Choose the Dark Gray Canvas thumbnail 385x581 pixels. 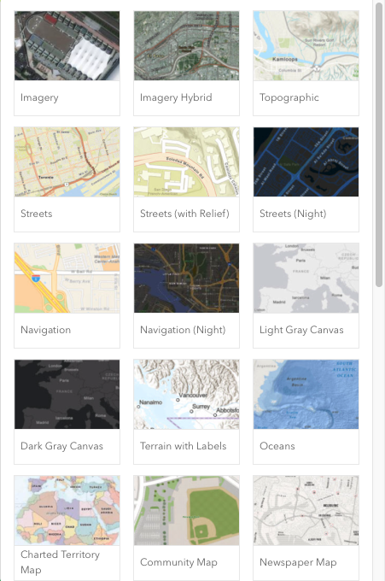pyautogui.click(x=67, y=394)
